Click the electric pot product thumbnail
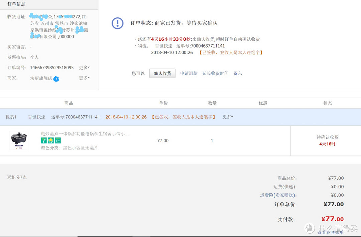This screenshot has height=237, width=361. (19, 140)
